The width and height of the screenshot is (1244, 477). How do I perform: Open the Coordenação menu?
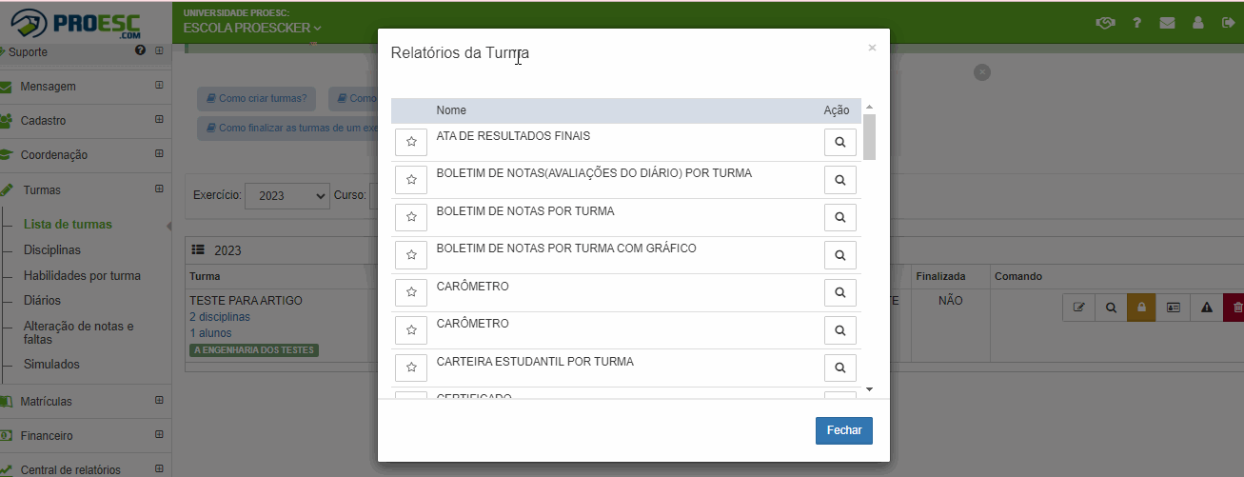(x=53, y=155)
